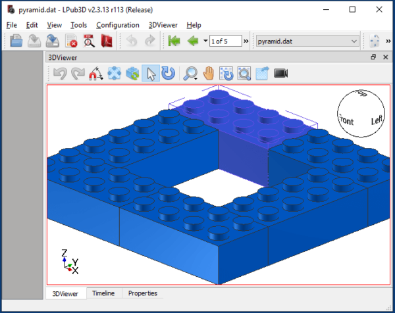This screenshot has width=395, height=313.
Task: Click the rotate brick step icon
Action: point(132,74)
